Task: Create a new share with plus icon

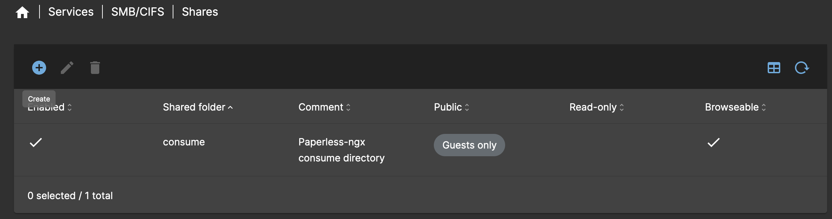Action: point(39,68)
